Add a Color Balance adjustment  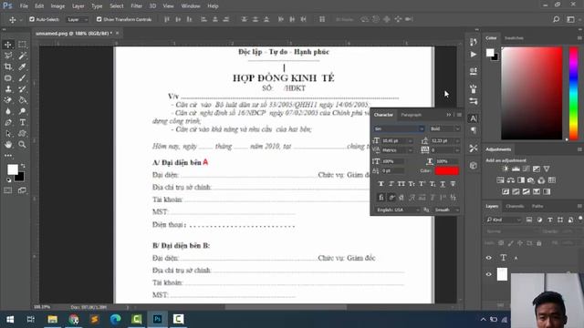click(x=511, y=180)
